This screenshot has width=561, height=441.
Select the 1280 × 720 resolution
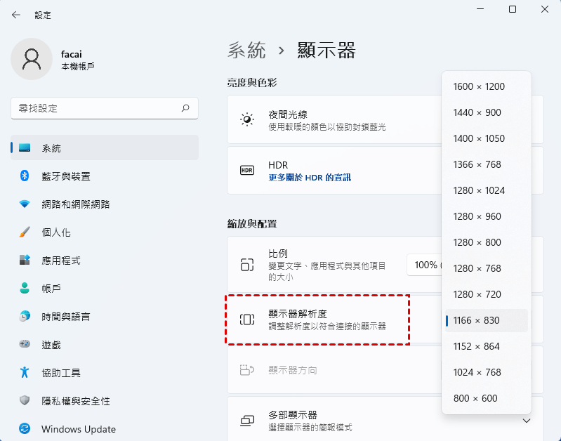click(477, 295)
